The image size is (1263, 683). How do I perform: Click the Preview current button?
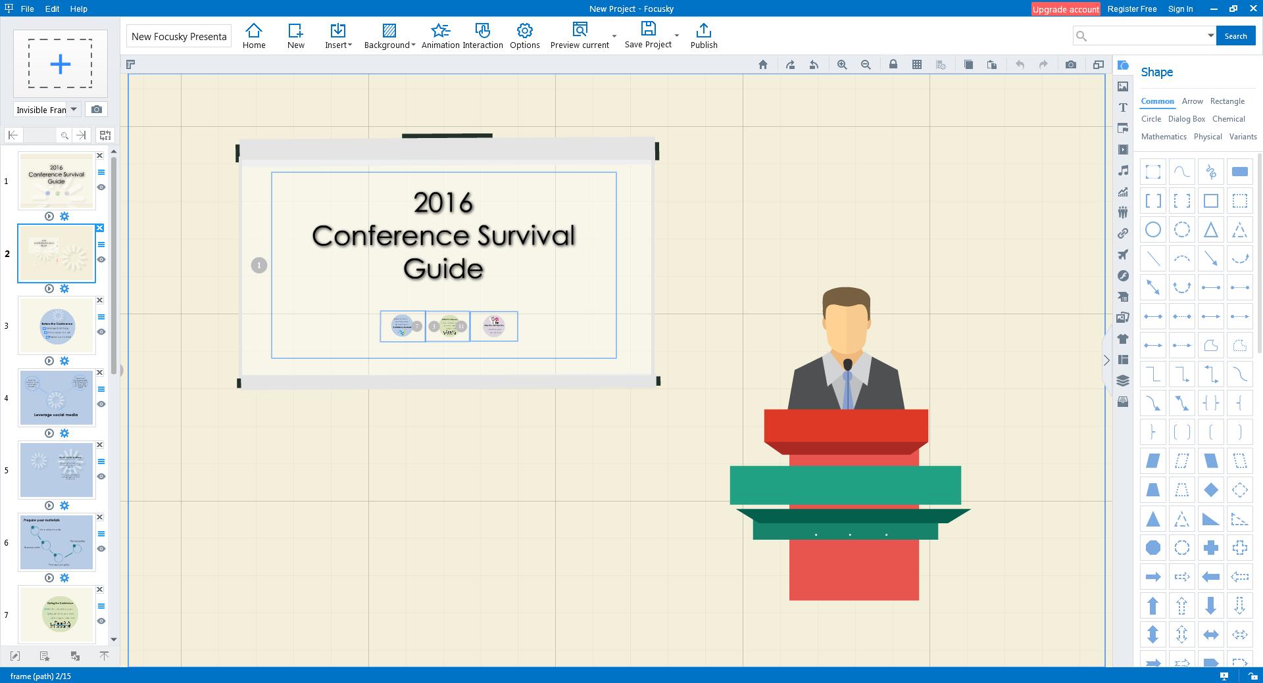tap(580, 36)
